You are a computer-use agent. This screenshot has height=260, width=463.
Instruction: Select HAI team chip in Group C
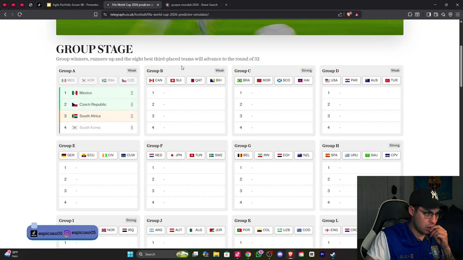304,80
